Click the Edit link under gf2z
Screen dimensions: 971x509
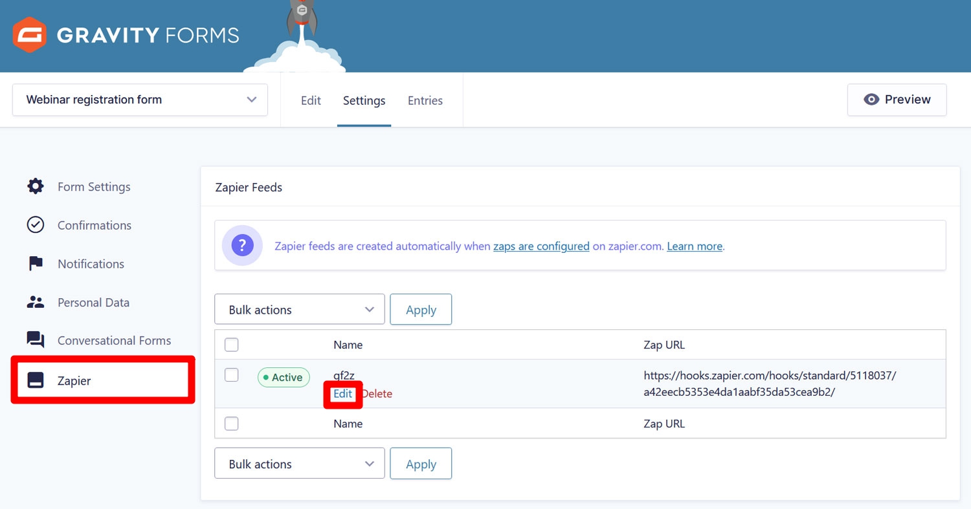pos(342,394)
